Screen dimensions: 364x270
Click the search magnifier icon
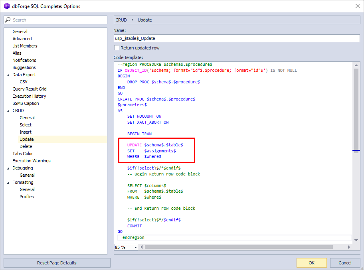[8, 20]
